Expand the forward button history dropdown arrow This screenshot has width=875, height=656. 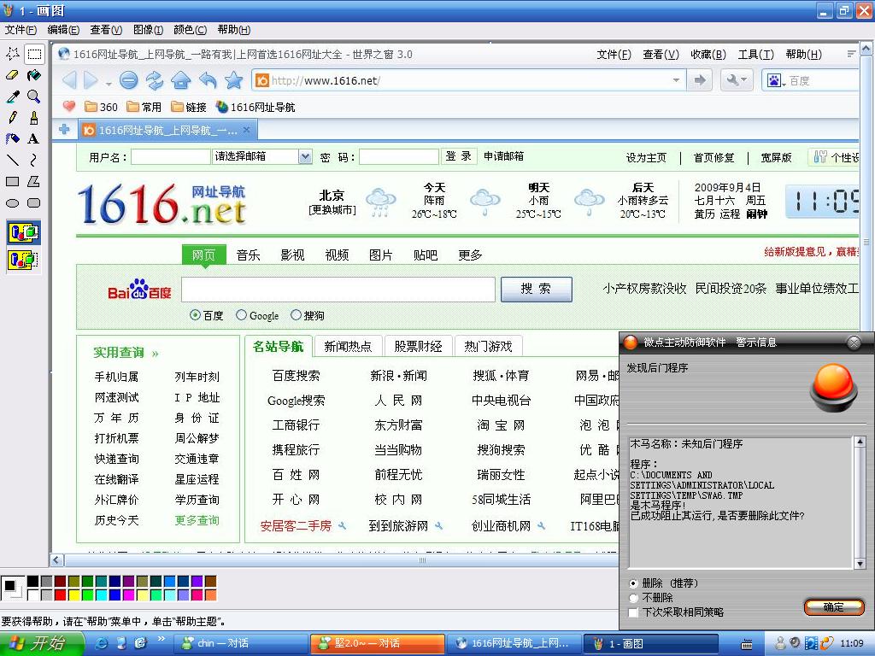(109, 84)
